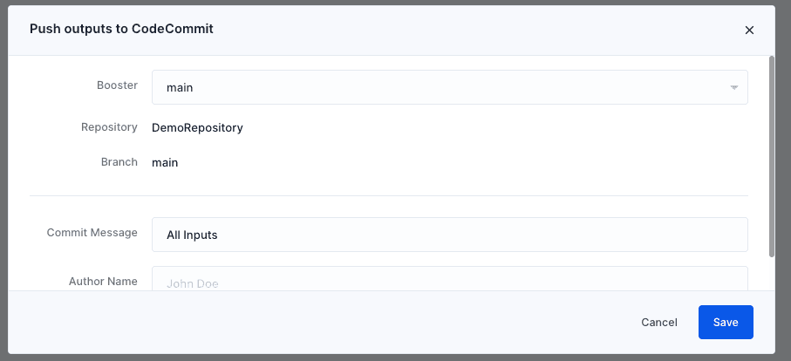Viewport: 791px width, 361px height.
Task: Click the John Doe placeholder text
Action: 192,284
